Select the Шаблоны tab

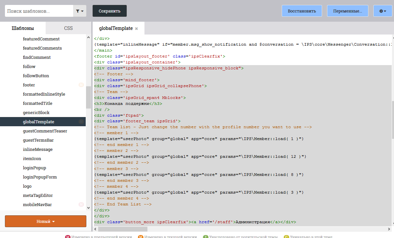click(23, 28)
